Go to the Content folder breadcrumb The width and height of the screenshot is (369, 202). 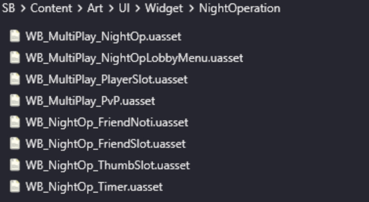click(51, 8)
